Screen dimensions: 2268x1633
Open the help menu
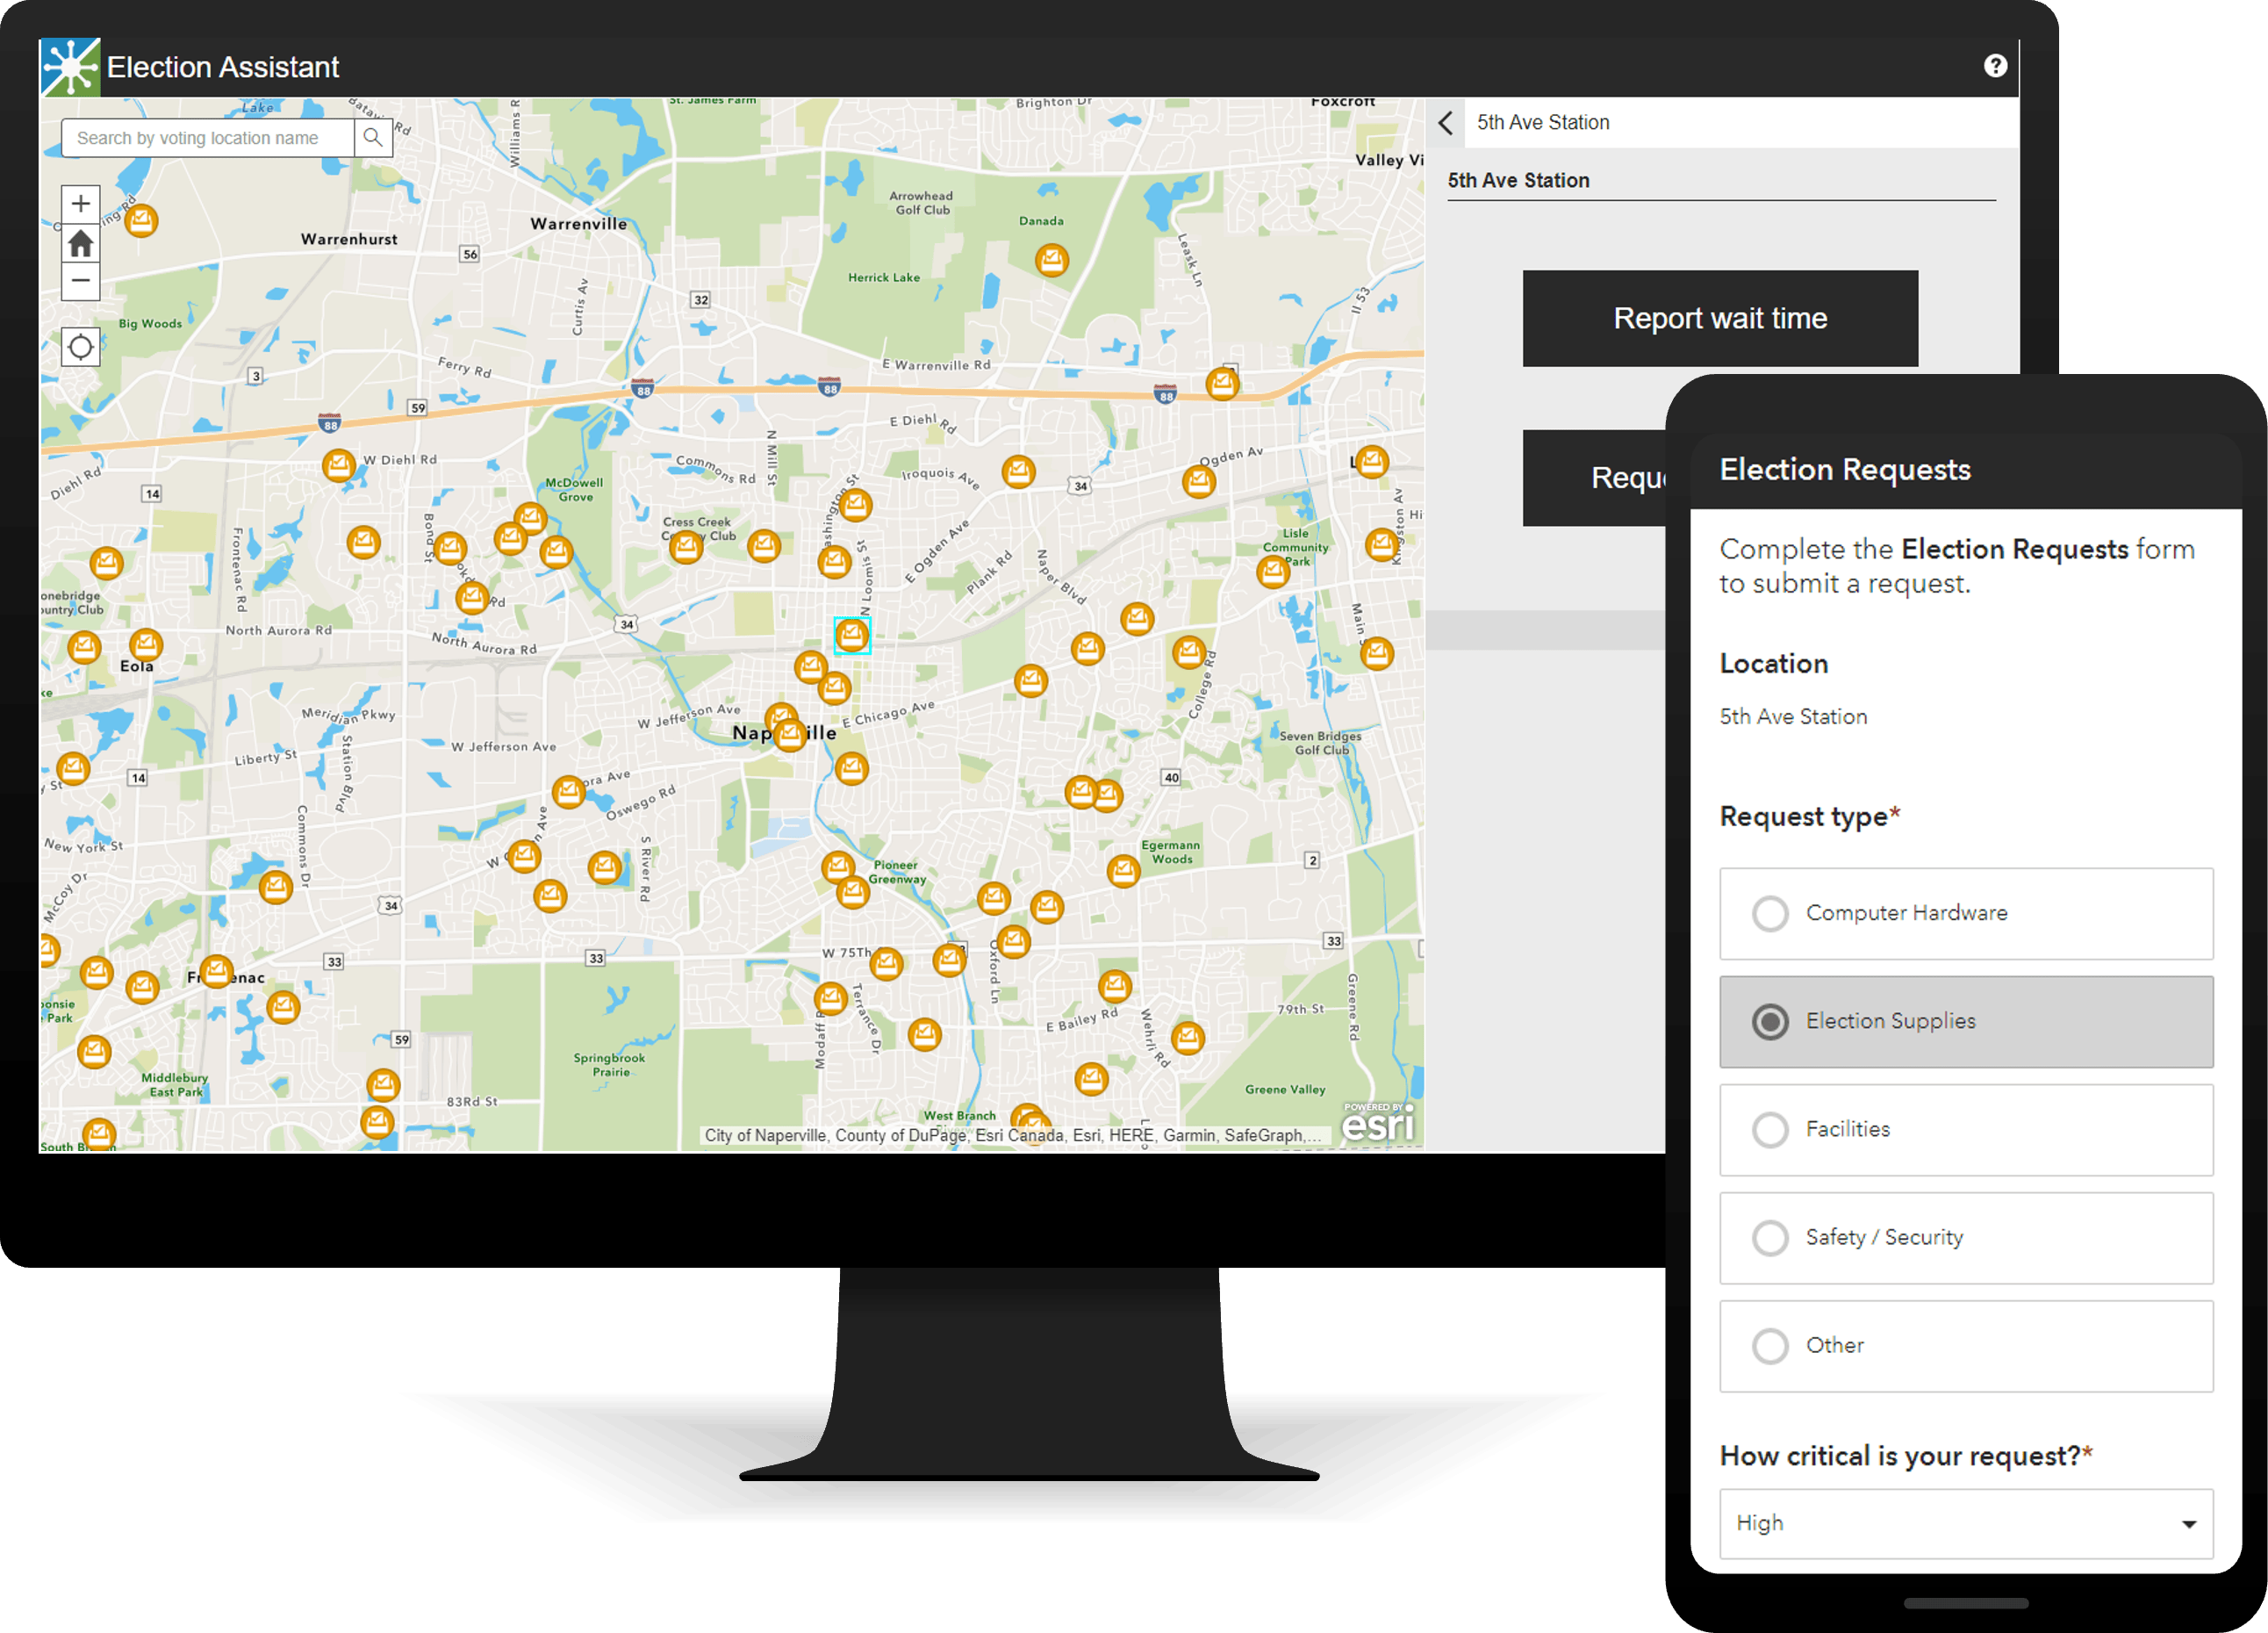[x=1996, y=66]
